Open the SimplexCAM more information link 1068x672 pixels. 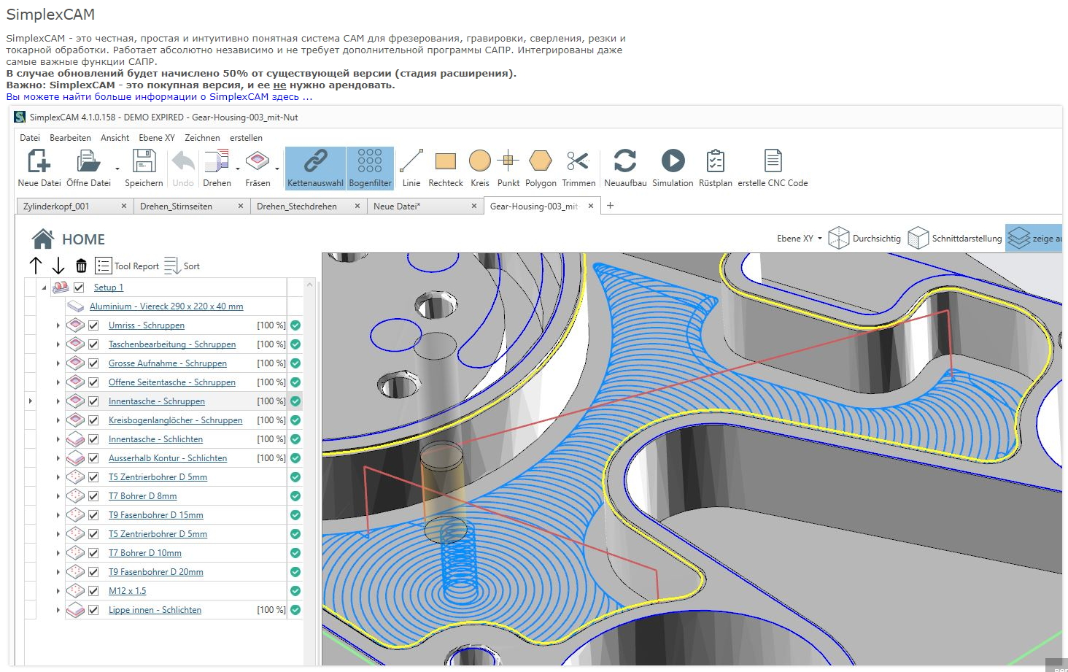(159, 96)
